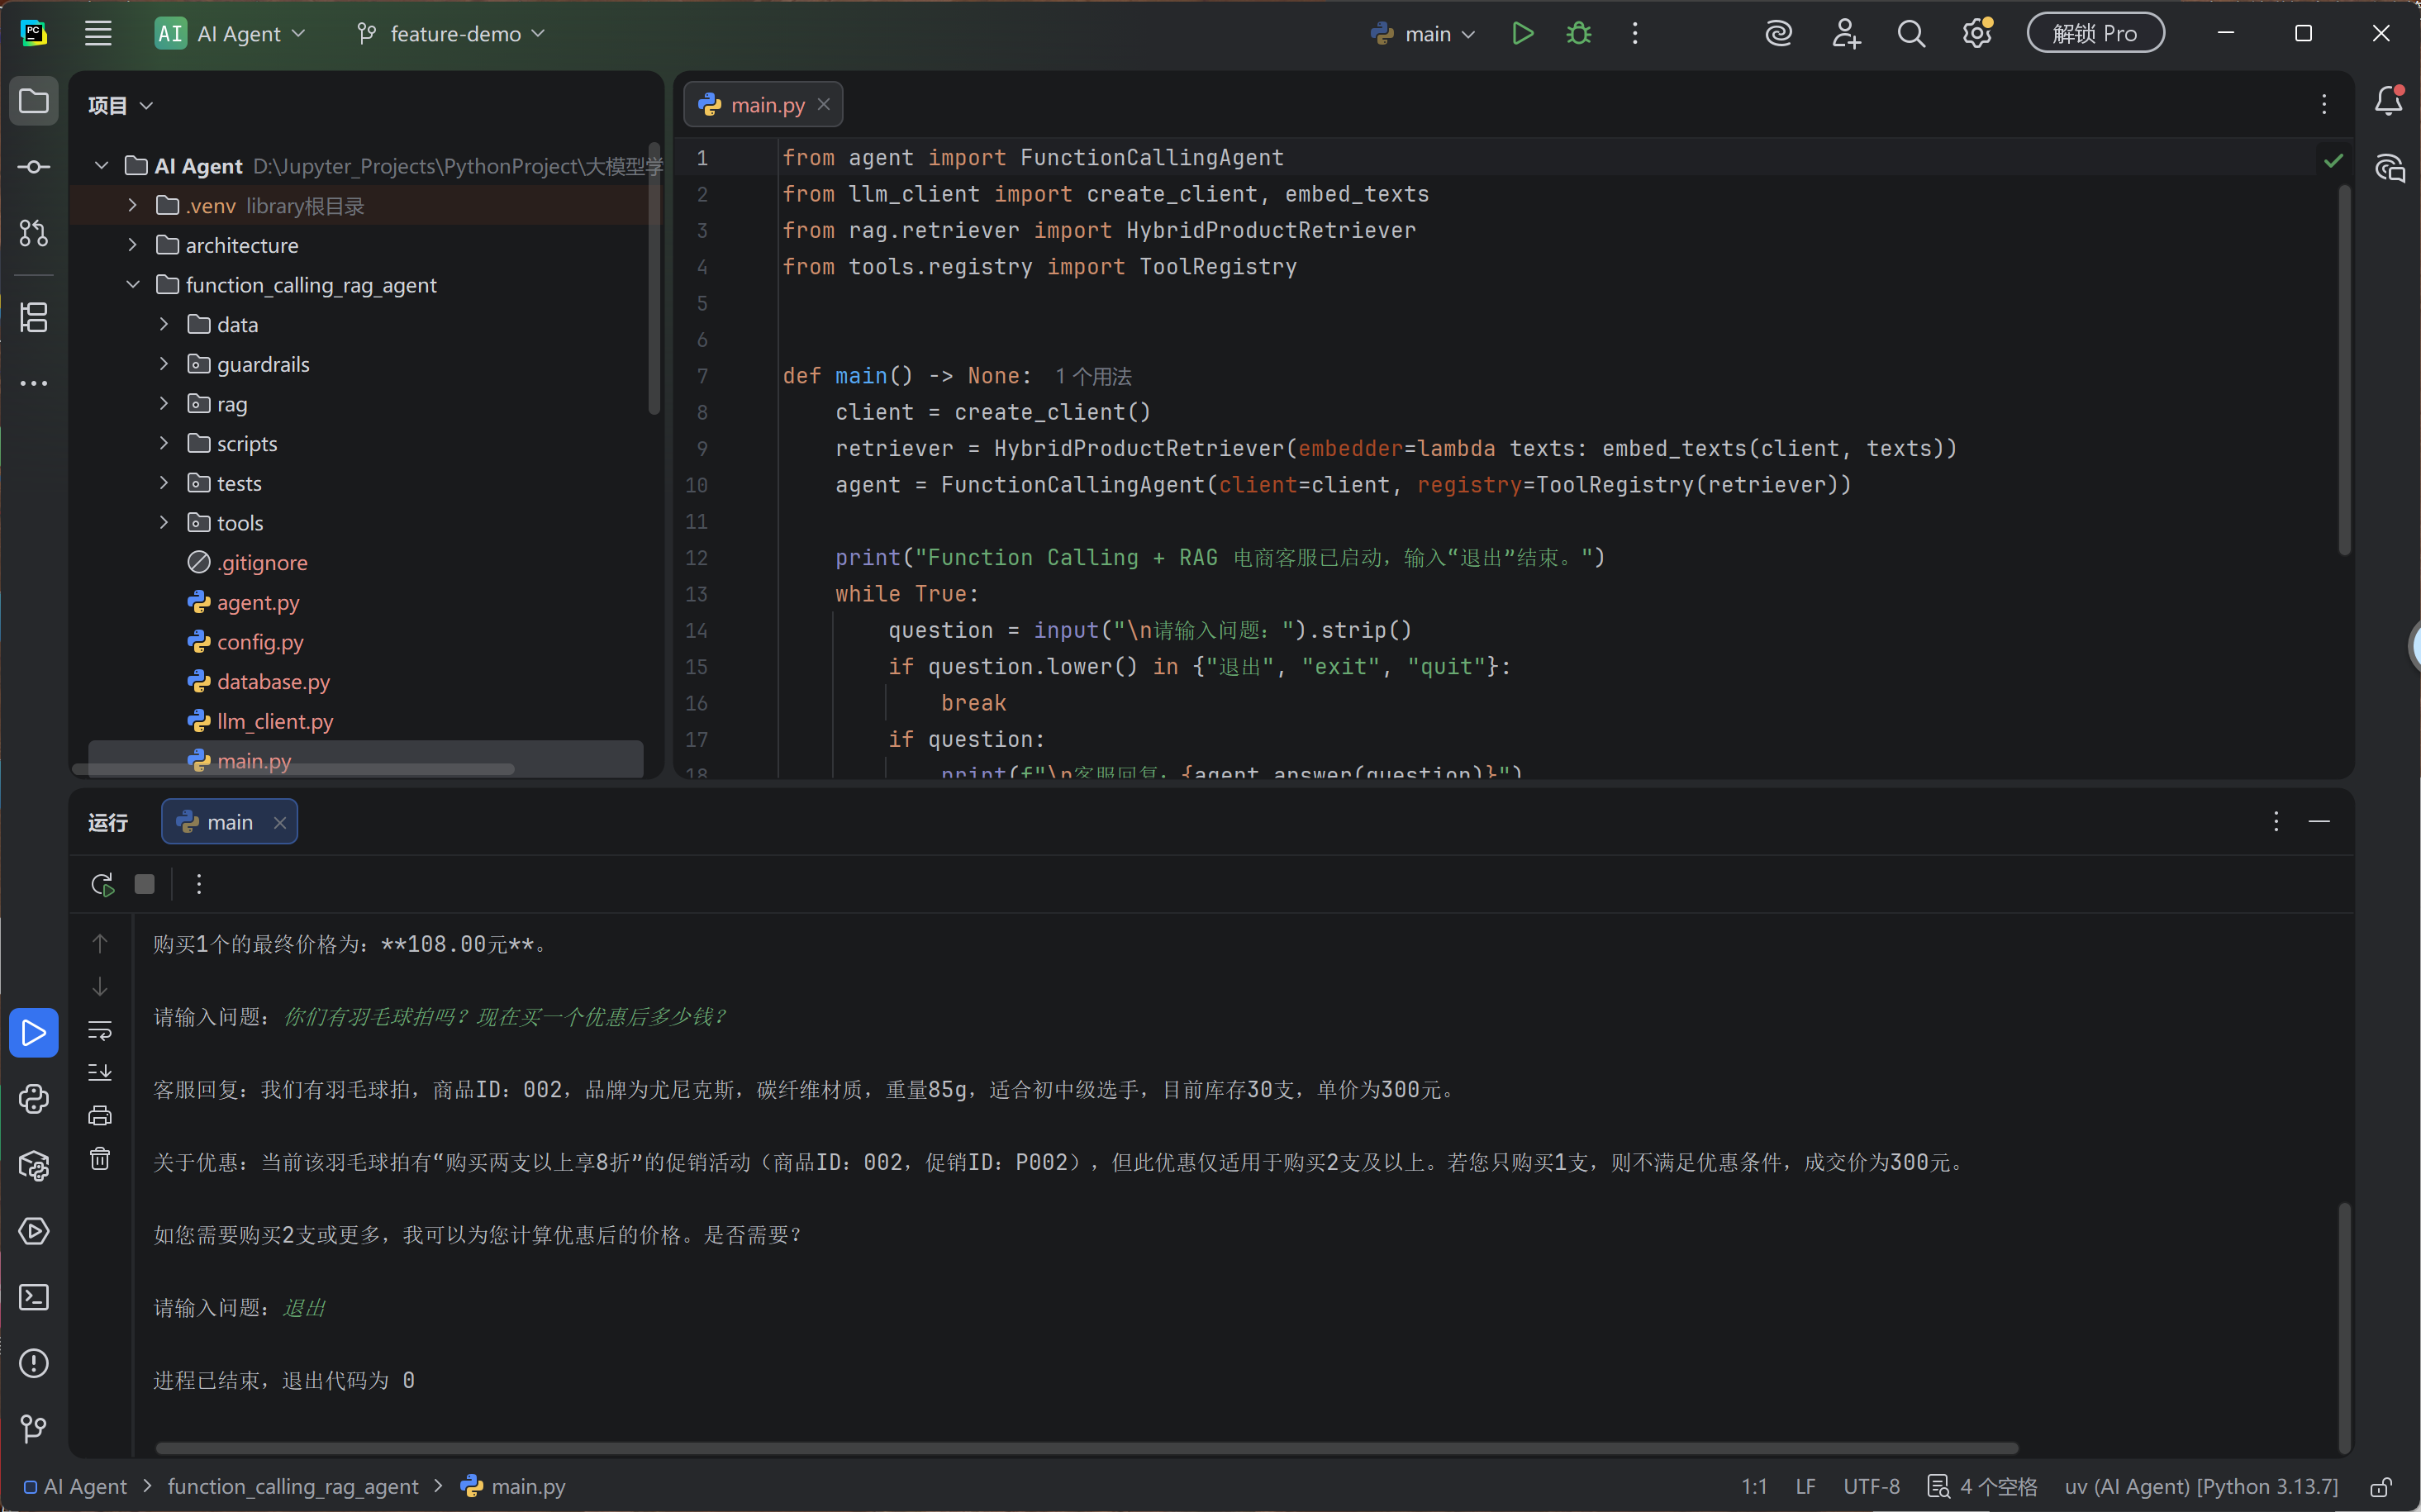Viewport: 2421px width, 1512px height.
Task: Jump down the stack trace arrow
Action: point(100,987)
